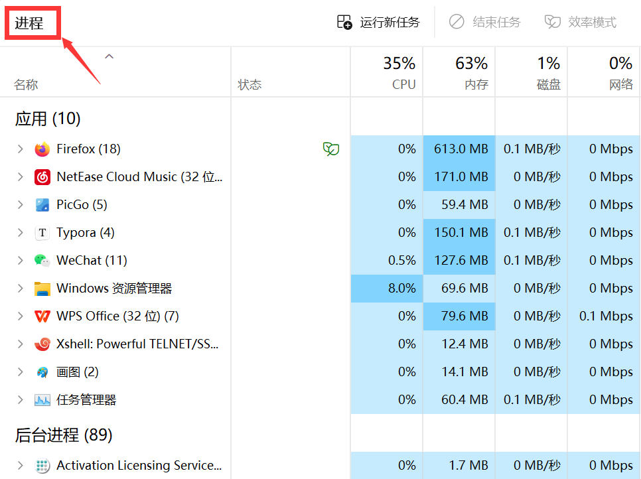Select the NetEase Cloud Music row name
Image resolution: width=641 pixels, height=479 pixels.
139,176
